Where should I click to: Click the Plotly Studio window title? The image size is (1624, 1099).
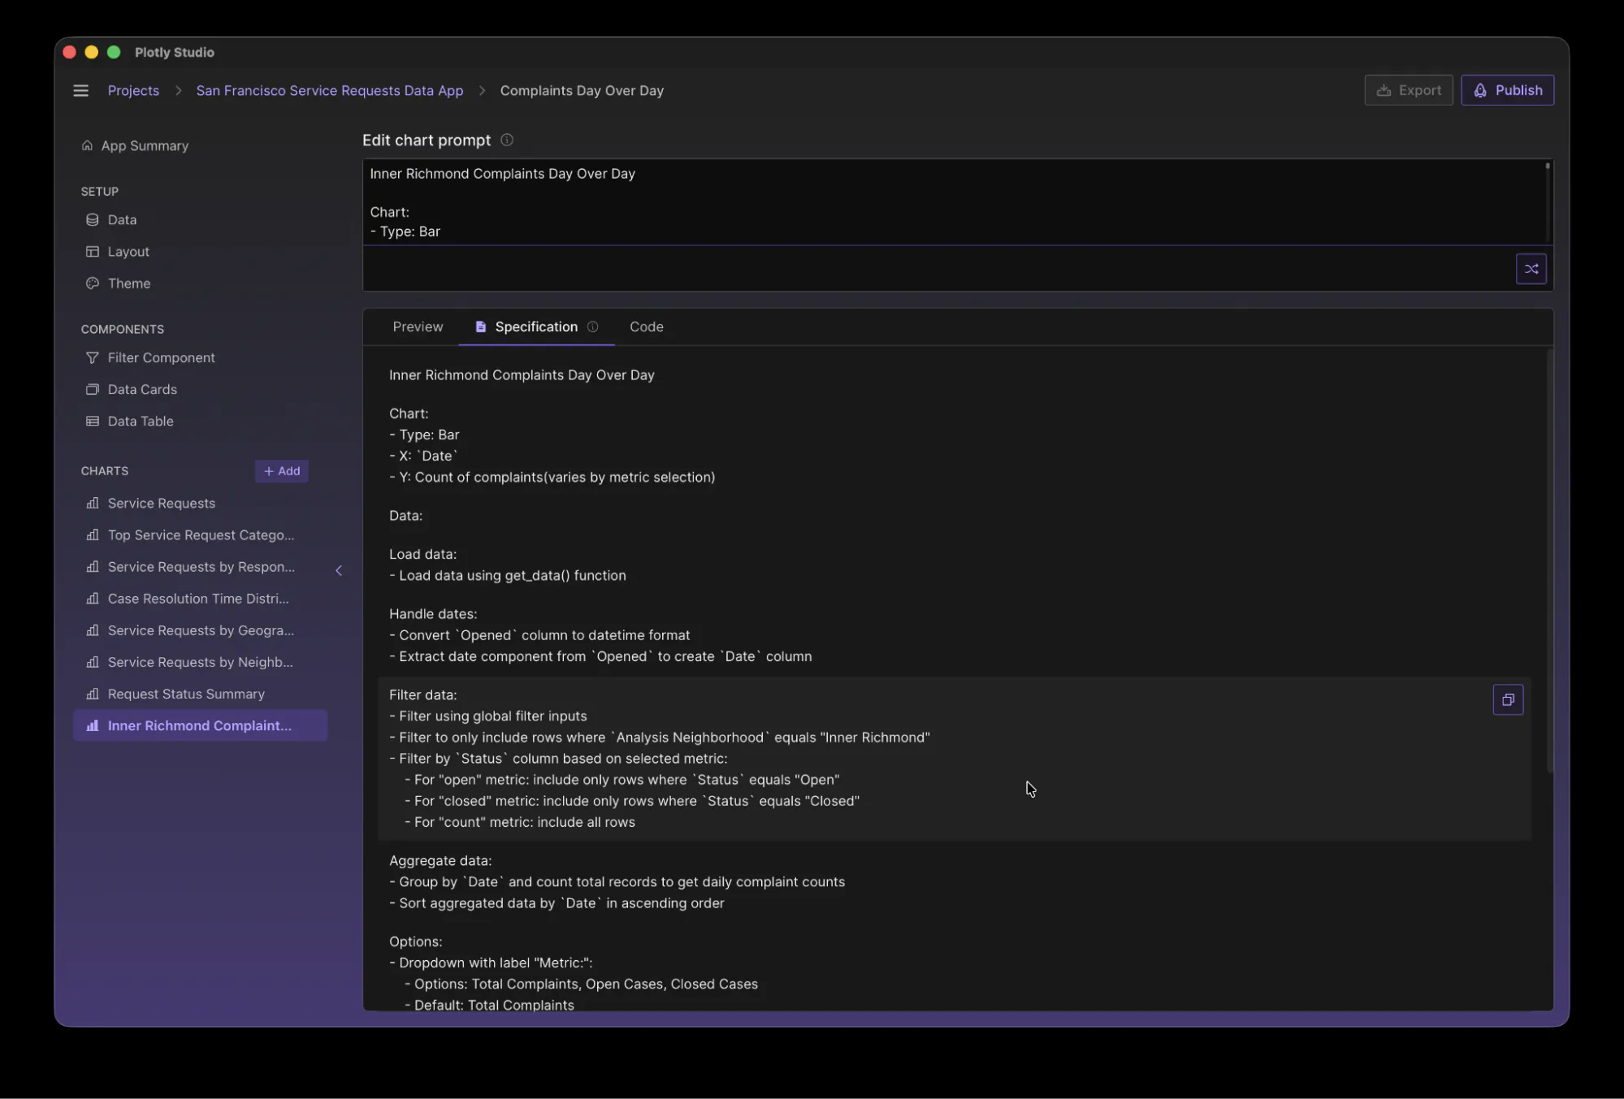[x=175, y=52]
